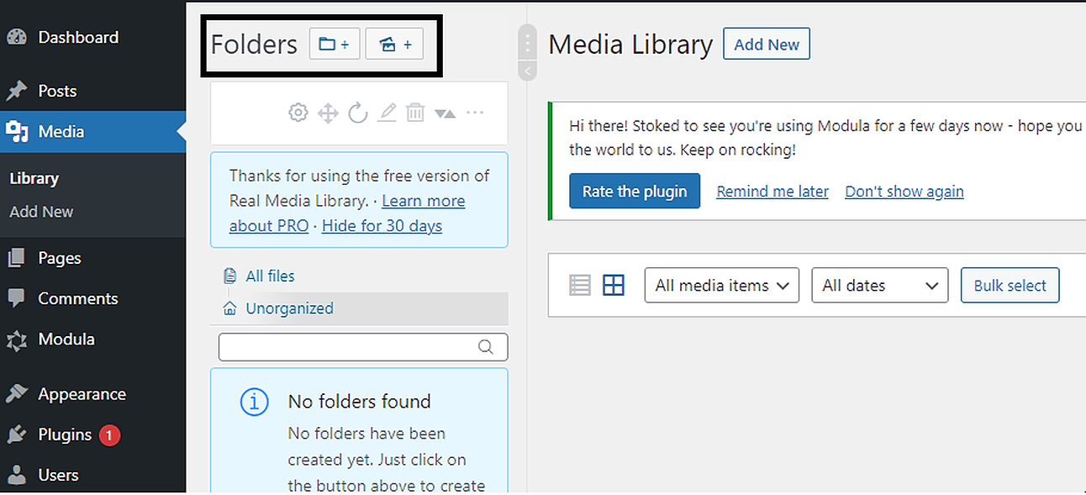Open the All dates filter dropdown

click(879, 285)
